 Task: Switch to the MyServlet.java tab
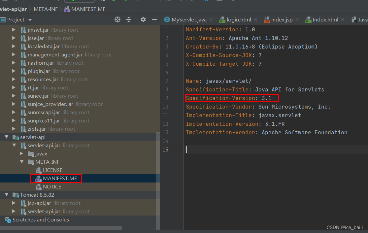tap(189, 20)
